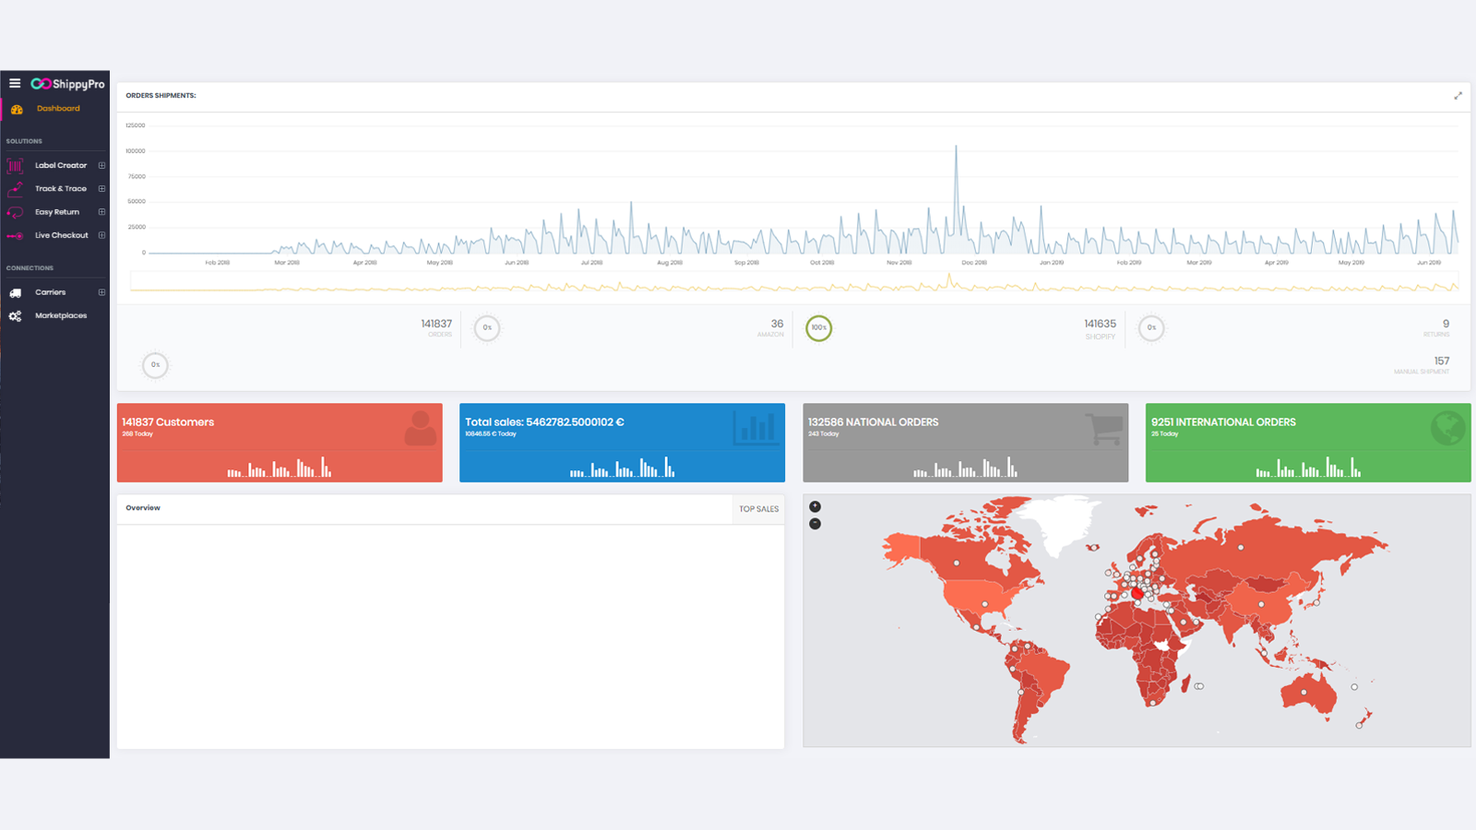
Task: Click the Easy Return icon
Action: (15, 212)
